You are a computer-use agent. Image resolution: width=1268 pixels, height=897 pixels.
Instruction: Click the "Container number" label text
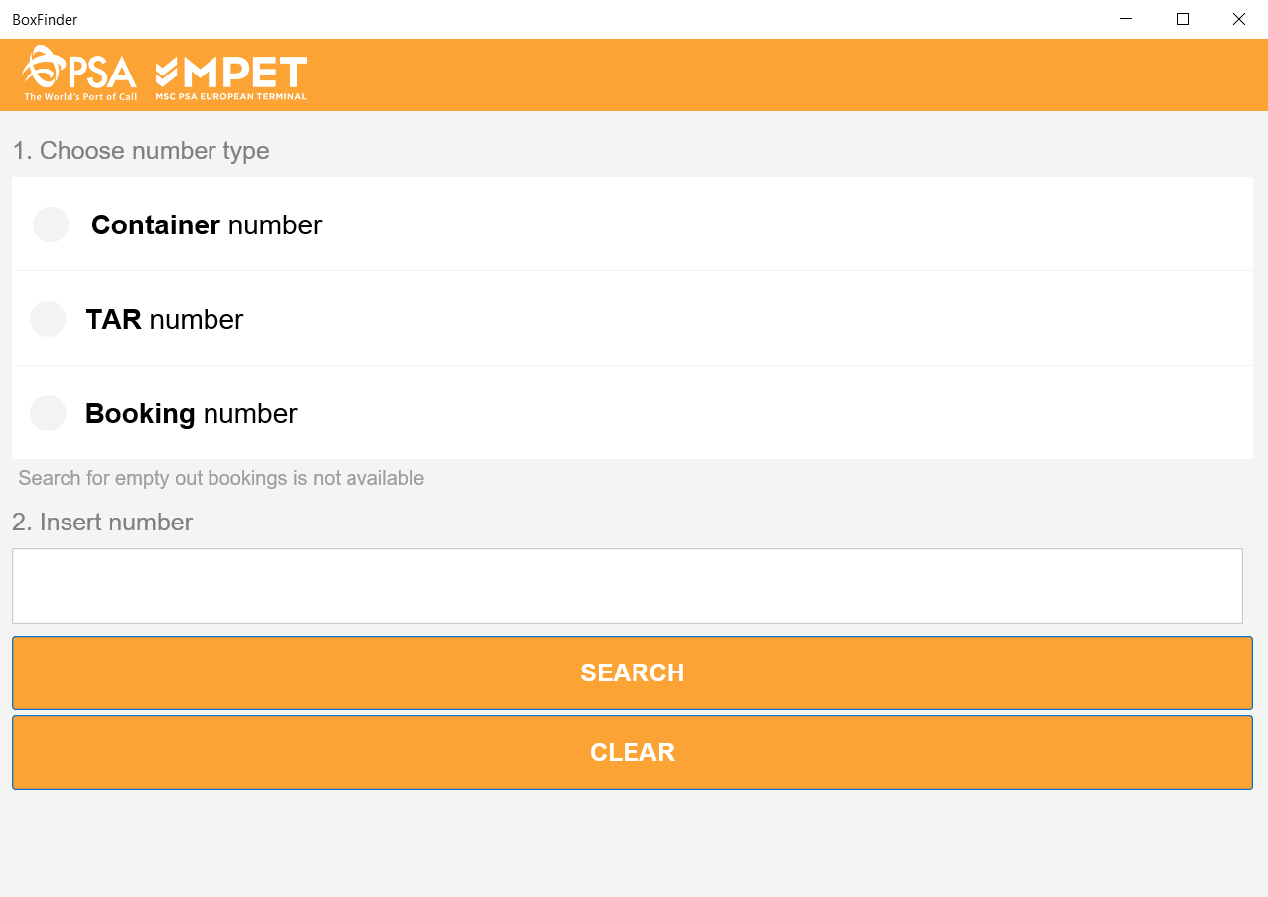click(x=207, y=225)
